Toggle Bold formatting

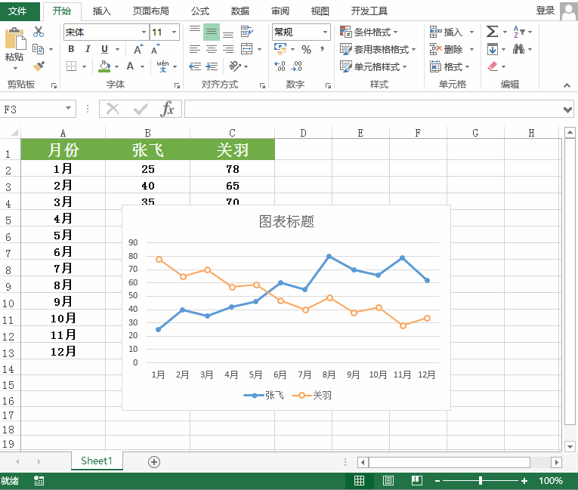(71, 49)
